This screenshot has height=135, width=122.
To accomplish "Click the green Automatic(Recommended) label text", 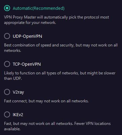I will point(39,8).
